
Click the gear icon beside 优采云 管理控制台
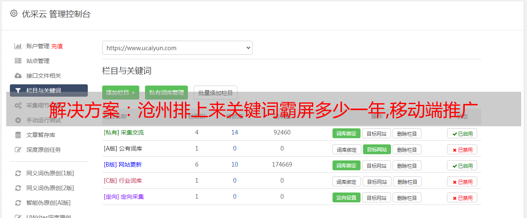tap(14, 14)
